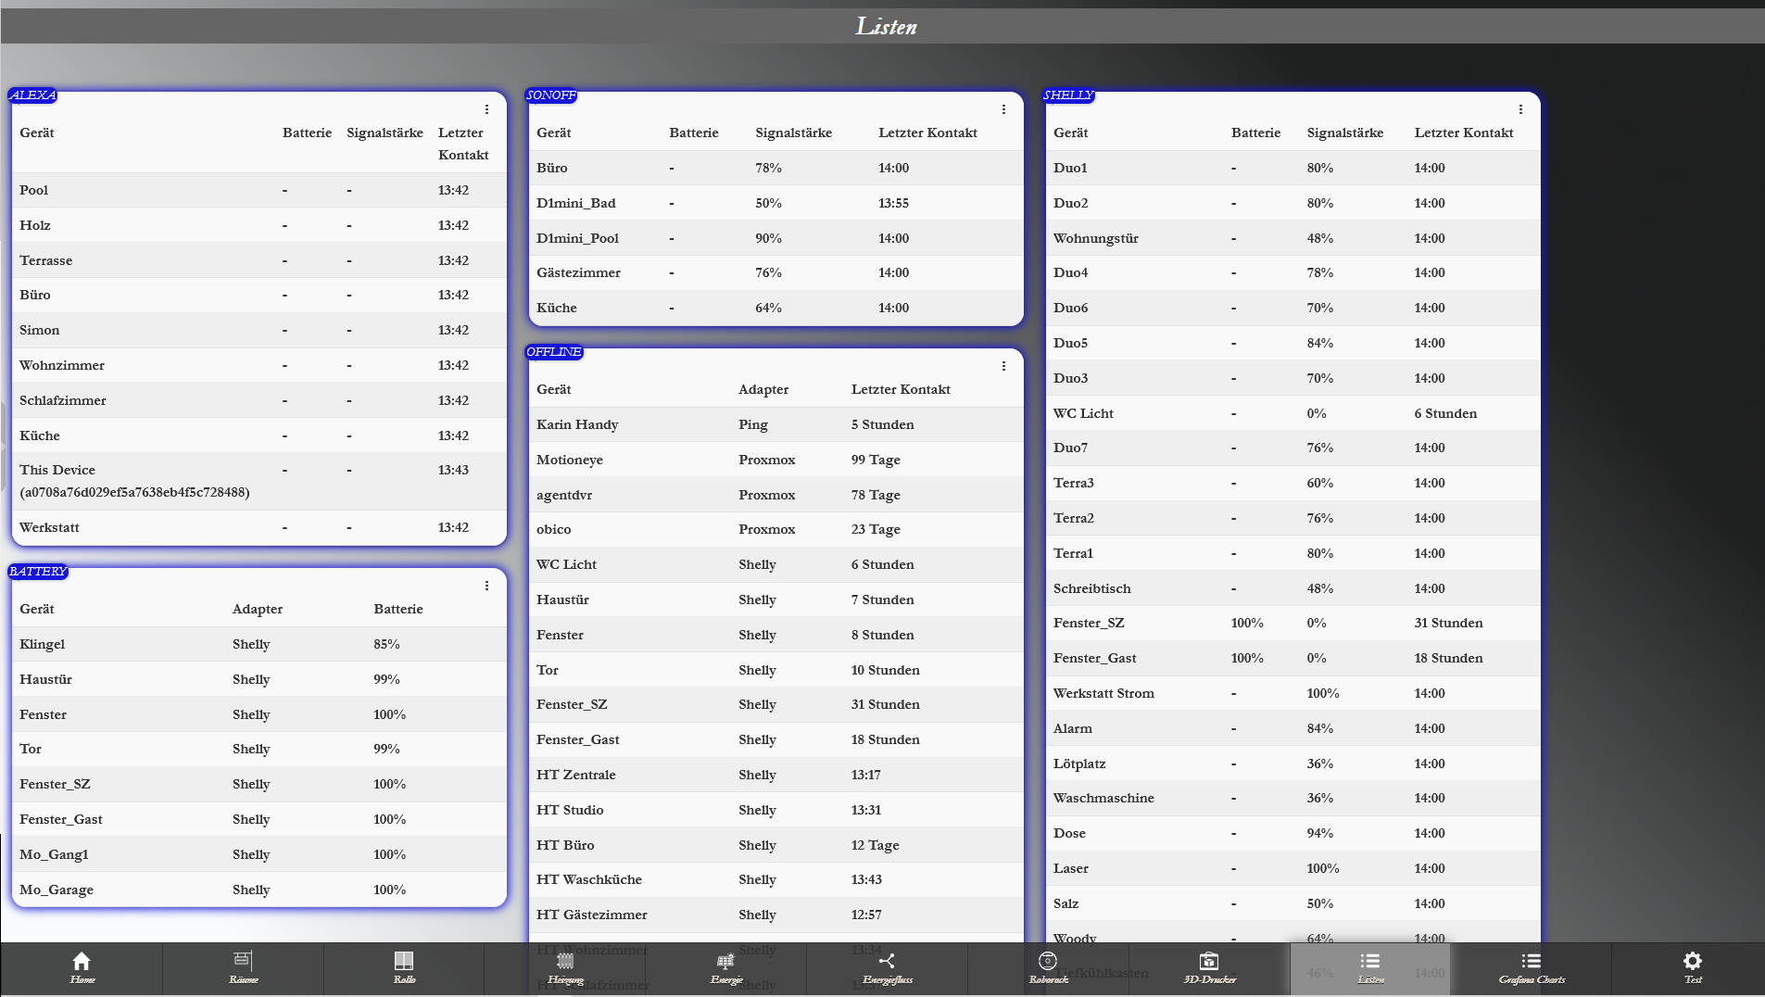Click the SHELLY card label
This screenshot has height=997, width=1765.
point(1068,95)
